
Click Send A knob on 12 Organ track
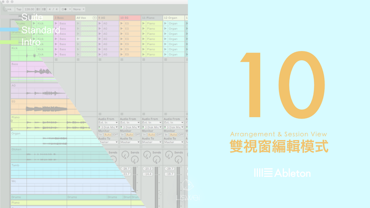click(x=169, y=155)
